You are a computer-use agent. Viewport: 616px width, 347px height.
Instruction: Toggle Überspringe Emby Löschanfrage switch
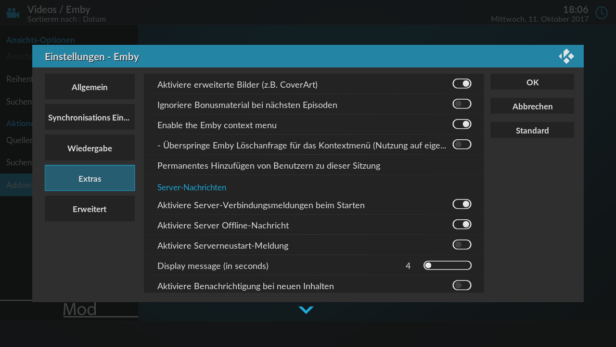point(462,145)
